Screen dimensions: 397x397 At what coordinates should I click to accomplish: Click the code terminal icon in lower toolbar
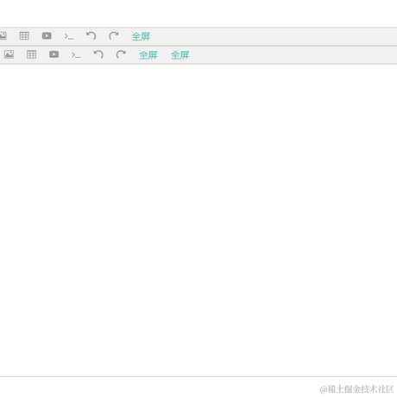[x=76, y=55]
